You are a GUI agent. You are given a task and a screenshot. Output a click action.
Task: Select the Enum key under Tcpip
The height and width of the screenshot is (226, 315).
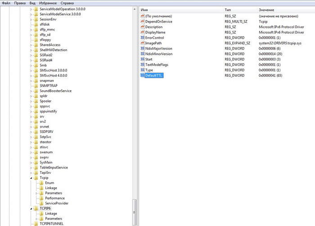coord(49,183)
